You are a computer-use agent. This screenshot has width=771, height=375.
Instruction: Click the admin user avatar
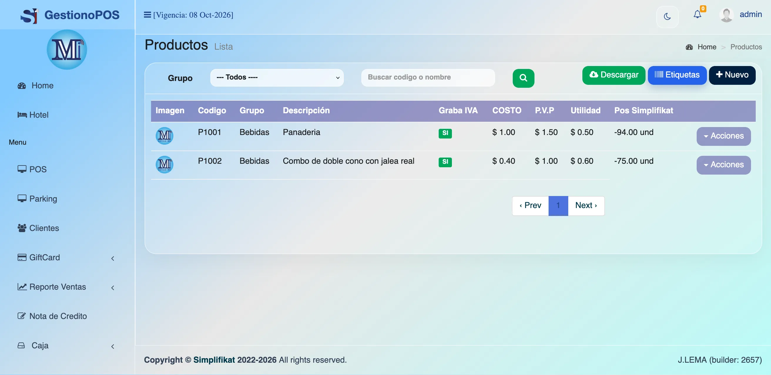726,15
